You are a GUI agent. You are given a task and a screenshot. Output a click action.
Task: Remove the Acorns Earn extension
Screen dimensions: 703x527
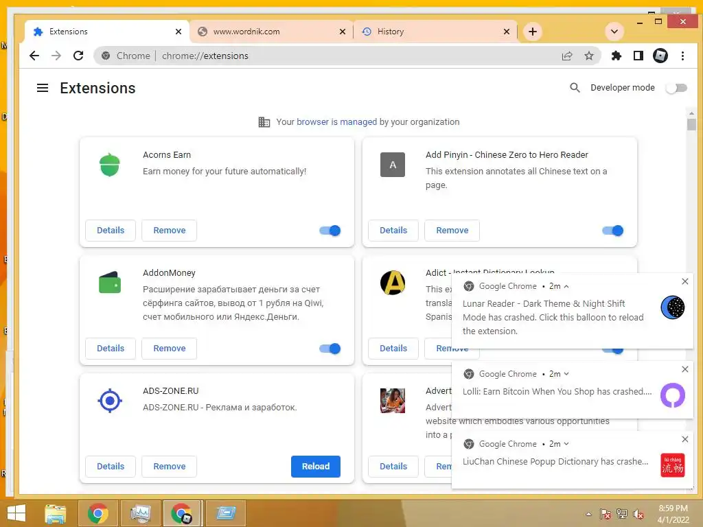tap(169, 231)
